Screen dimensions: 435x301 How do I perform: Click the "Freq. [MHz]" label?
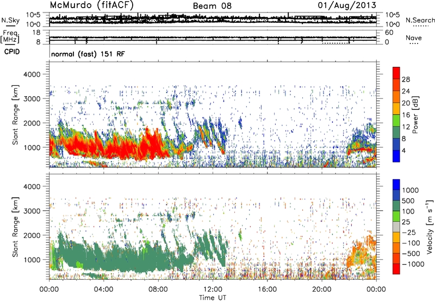pyautogui.click(x=10, y=36)
